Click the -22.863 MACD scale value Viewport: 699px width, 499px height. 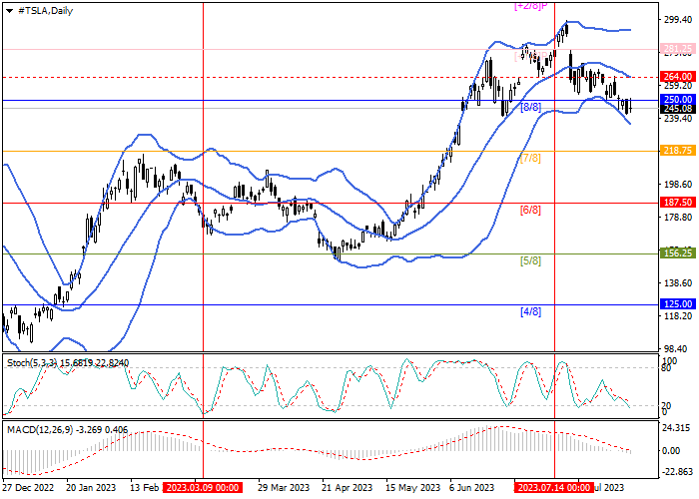[x=677, y=472]
